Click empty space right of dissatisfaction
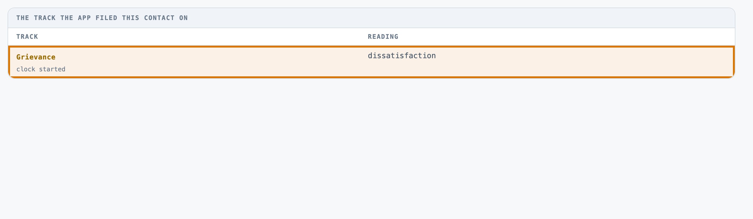753x219 pixels. (584, 62)
